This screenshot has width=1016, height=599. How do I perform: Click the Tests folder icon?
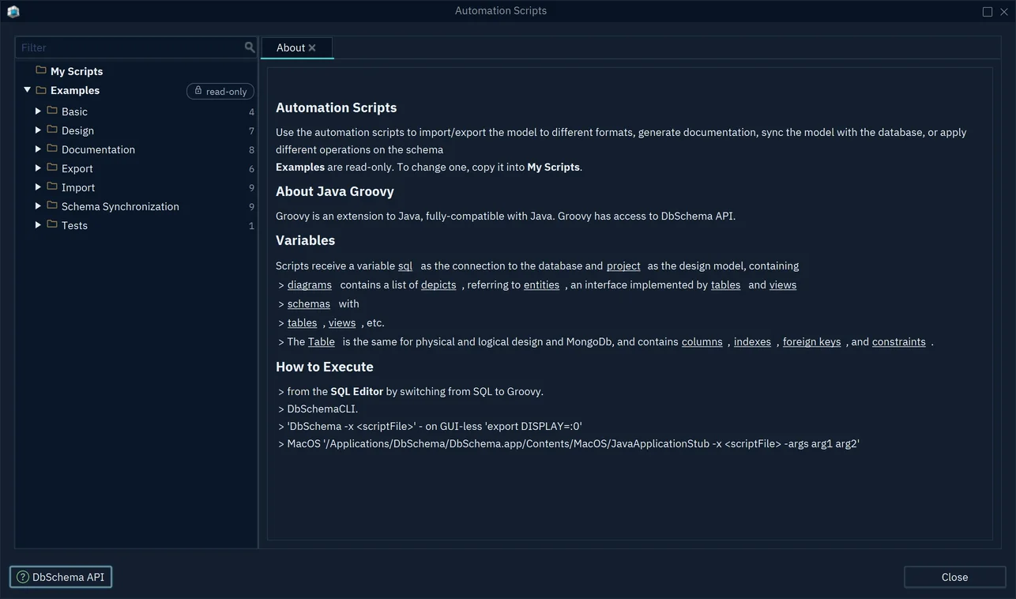coord(52,224)
